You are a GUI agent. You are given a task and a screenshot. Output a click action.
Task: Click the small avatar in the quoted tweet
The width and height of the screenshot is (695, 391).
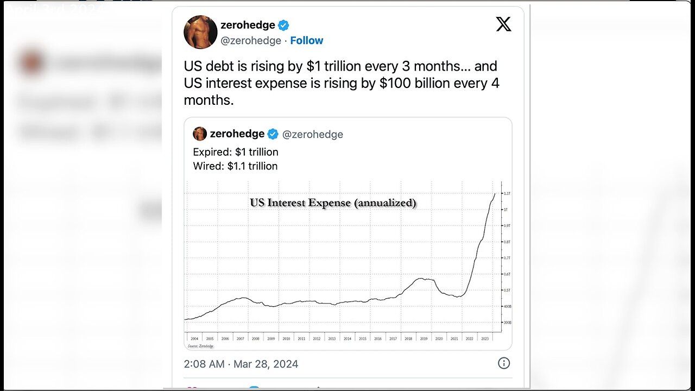pyautogui.click(x=200, y=134)
